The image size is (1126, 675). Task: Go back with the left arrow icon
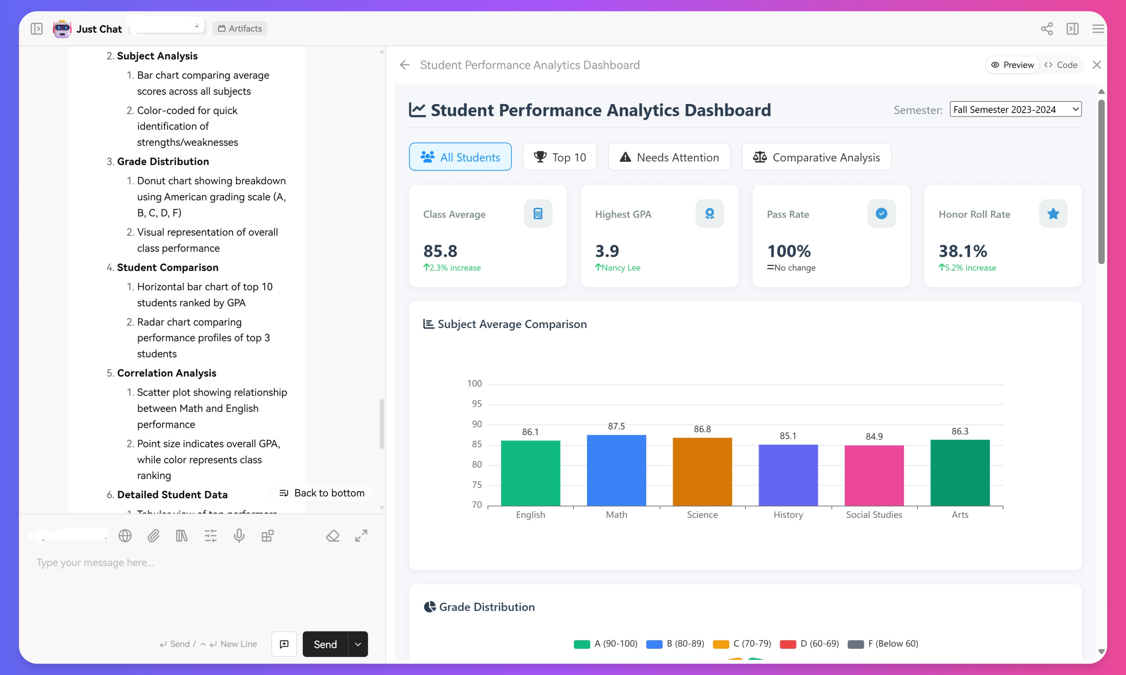(x=405, y=65)
